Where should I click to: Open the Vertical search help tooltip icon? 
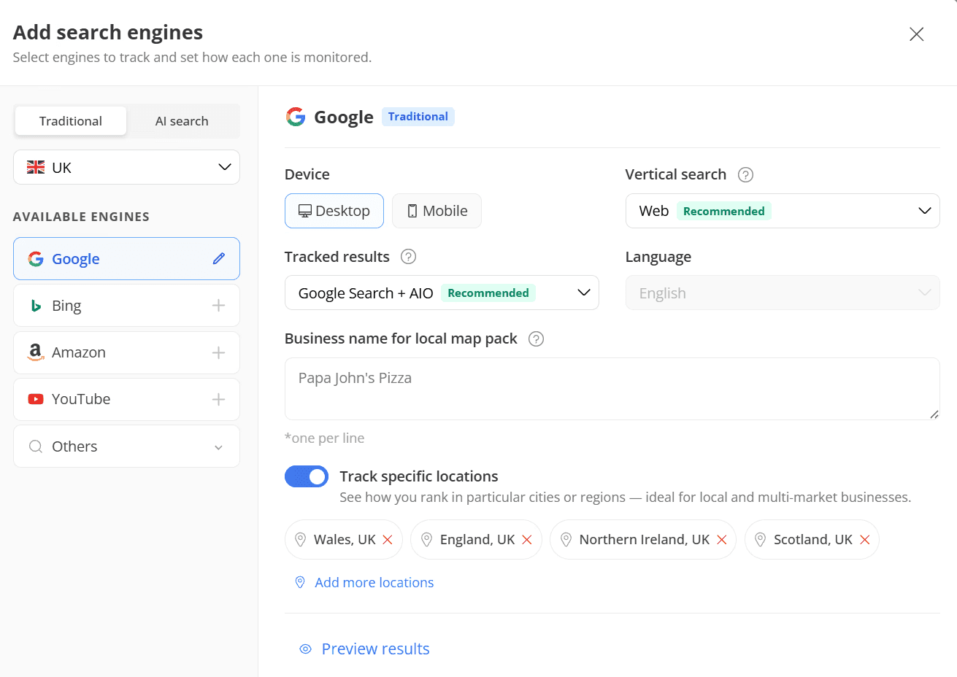tap(745, 174)
